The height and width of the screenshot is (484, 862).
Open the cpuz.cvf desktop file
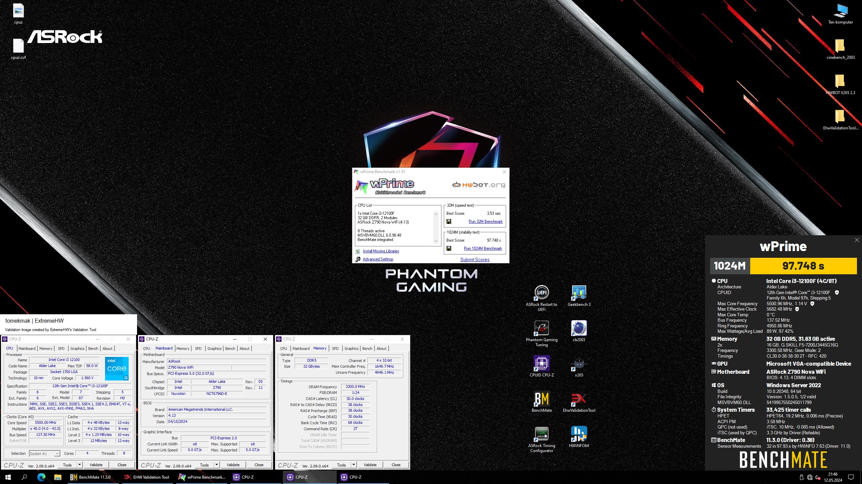click(18, 49)
